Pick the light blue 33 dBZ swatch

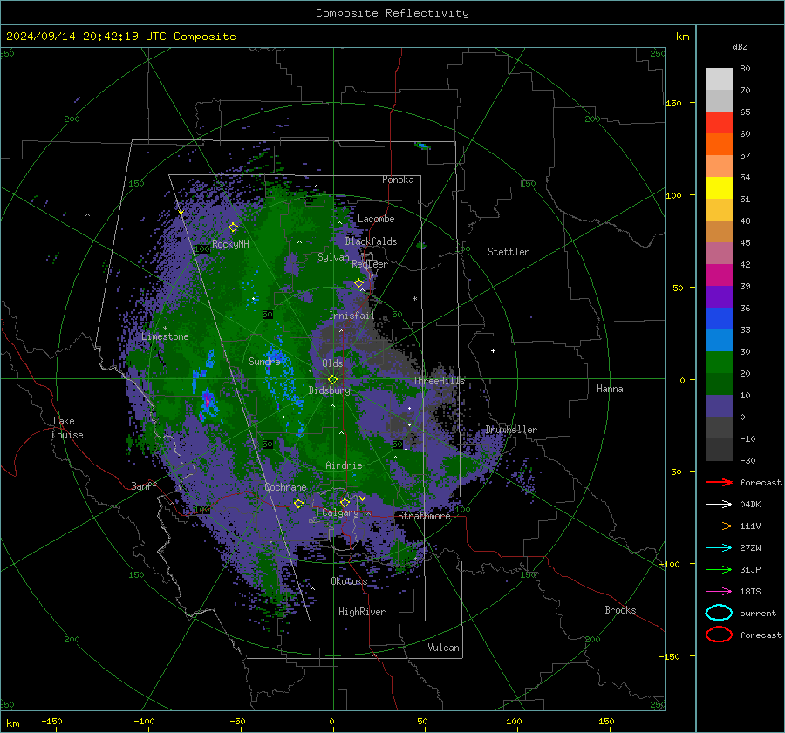click(719, 340)
